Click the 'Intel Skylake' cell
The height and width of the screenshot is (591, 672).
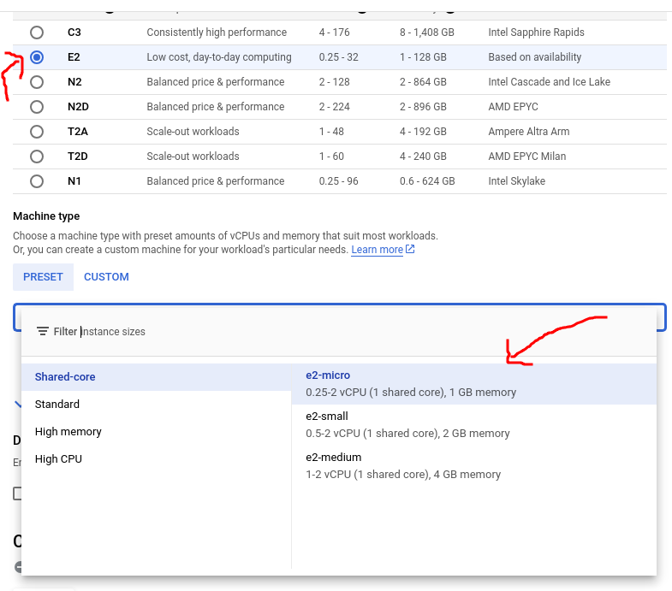coord(516,181)
